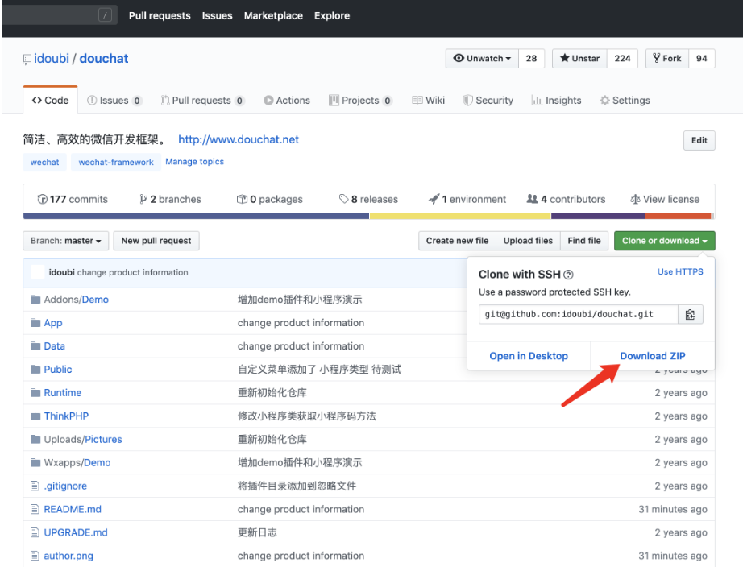Screen dimensions: 743x575
Task: View the 2 branches
Action: coord(170,200)
